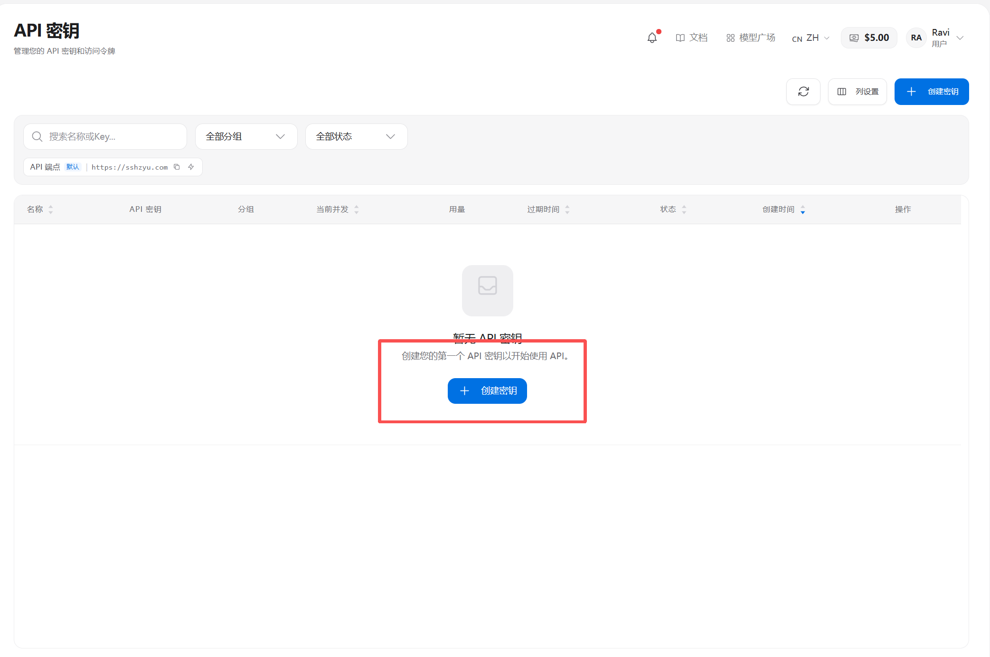The image size is (990, 657).
Task: Refresh the API key list
Action: point(803,92)
